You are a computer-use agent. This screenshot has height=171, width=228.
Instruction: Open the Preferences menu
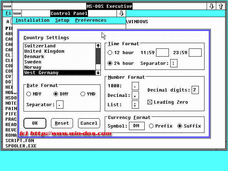click(90, 20)
